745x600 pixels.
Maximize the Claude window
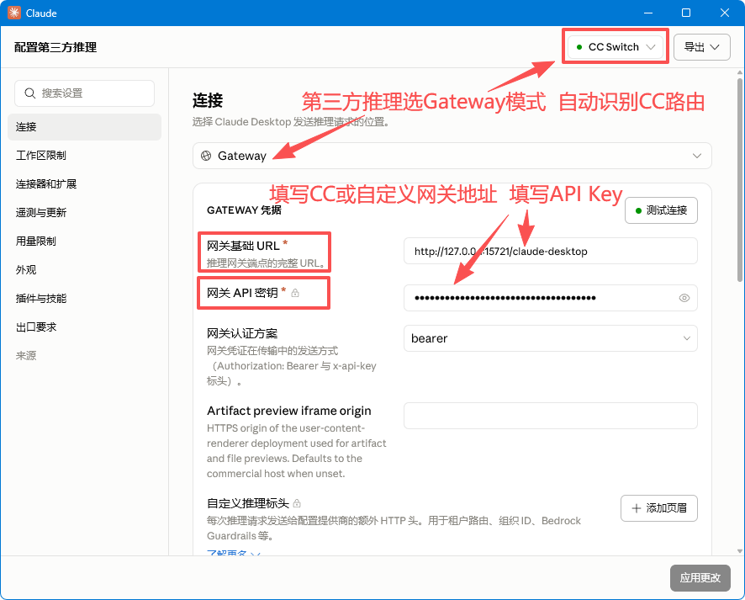pos(686,13)
